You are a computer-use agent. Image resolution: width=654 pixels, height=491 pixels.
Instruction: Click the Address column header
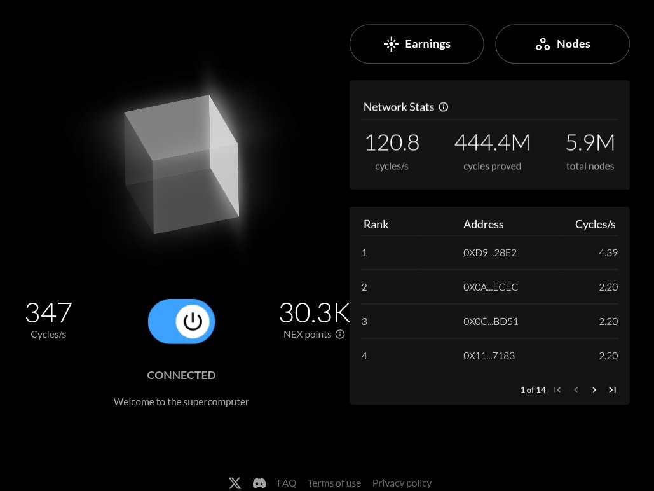[484, 225]
